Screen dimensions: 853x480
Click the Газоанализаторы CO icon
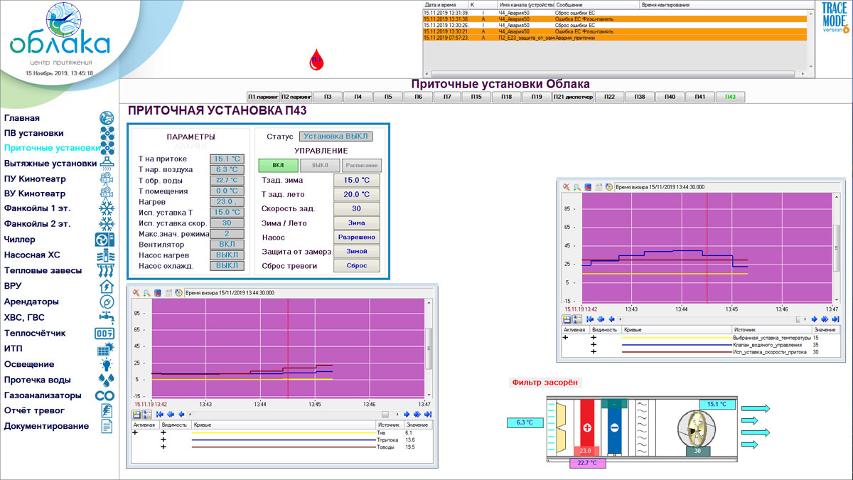pyautogui.click(x=104, y=395)
